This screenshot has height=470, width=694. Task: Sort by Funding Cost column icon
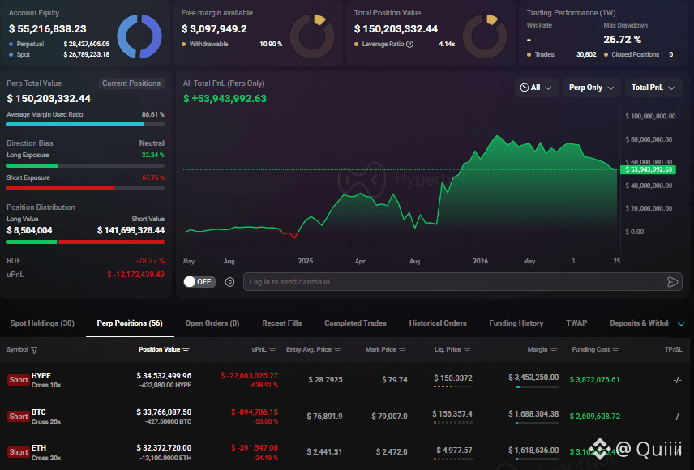(x=615, y=350)
